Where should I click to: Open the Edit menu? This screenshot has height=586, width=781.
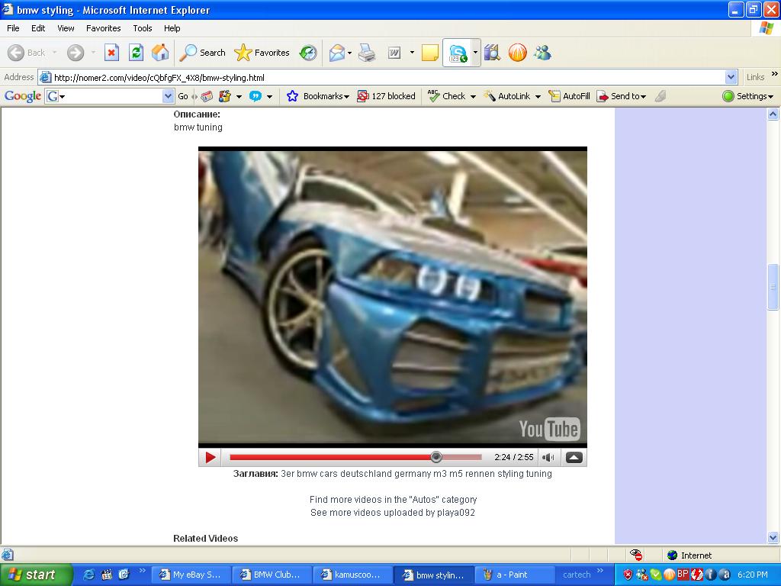38,28
